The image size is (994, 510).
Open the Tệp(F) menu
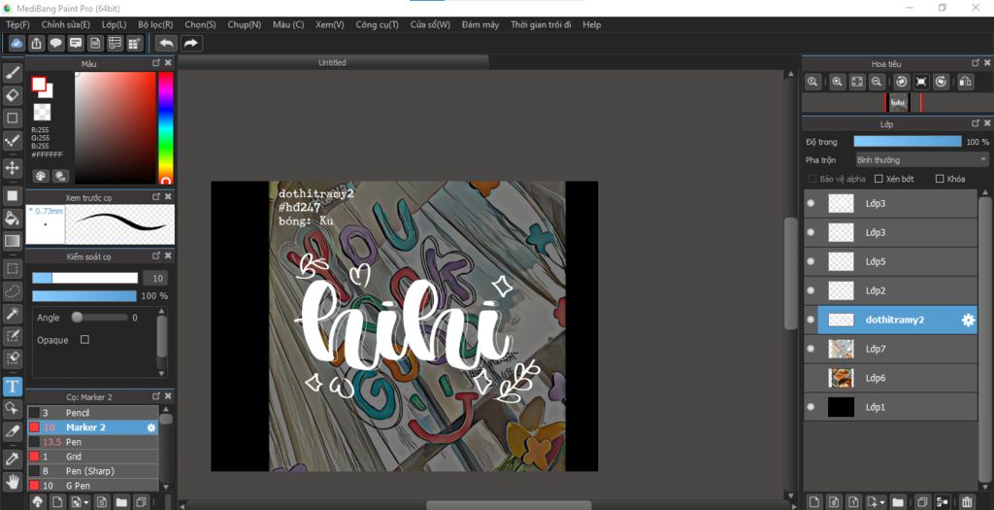[x=17, y=24]
